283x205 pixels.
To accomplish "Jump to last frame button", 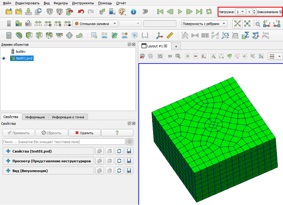I will point(199,12).
